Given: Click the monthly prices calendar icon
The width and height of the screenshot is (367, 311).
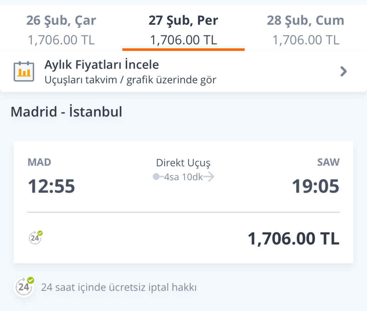Looking at the screenshot, I should 24,71.
